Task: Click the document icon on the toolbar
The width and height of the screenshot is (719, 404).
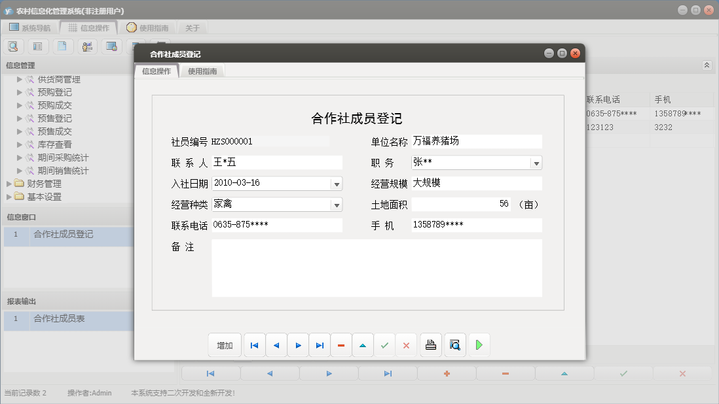Action: (62, 46)
